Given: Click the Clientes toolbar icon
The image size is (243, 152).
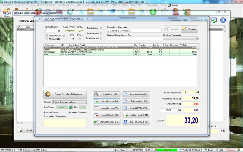Looking at the screenshot, I should 7,12.
